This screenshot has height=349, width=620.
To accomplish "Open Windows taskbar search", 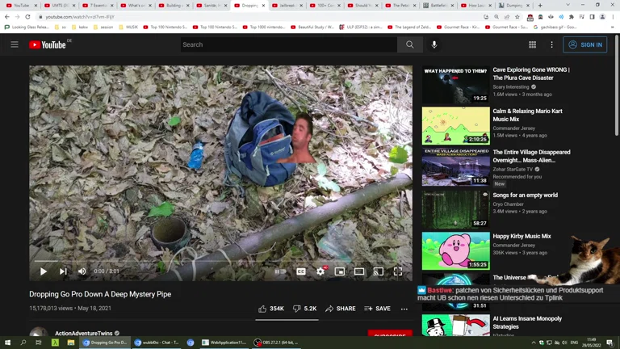I will pyautogui.click(x=23, y=343).
